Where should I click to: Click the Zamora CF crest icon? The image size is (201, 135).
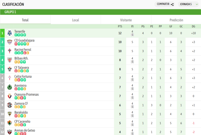tap(9, 105)
